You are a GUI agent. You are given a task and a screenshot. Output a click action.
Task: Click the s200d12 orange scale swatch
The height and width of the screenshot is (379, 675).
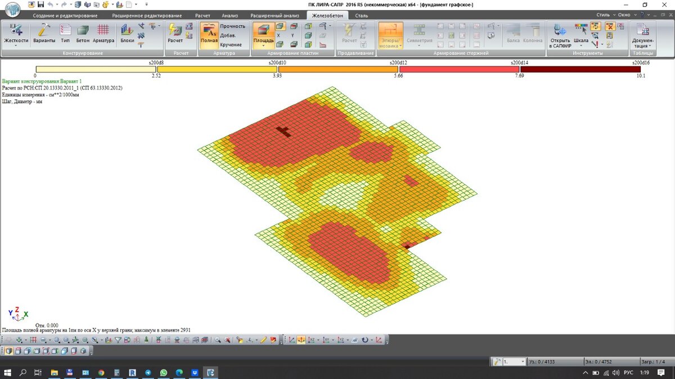tap(338, 70)
